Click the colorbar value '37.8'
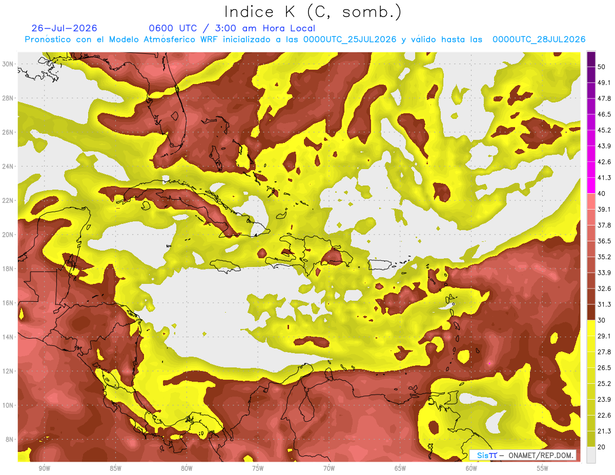This screenshot has height=475, width=615. (x=604, y=225)
